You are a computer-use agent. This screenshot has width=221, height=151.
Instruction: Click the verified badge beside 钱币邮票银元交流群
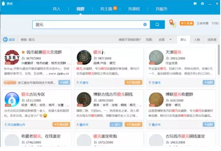(23, 52)
